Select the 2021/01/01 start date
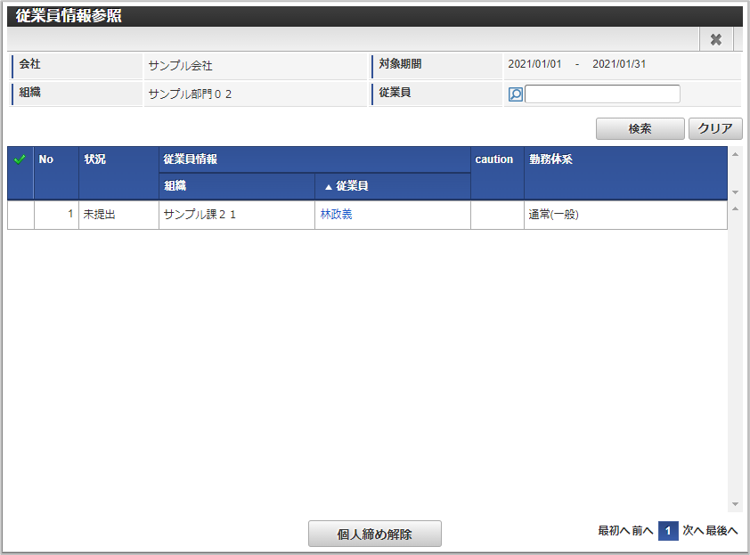The height and width of the screenshot is (555, 750). pos(534,64)
